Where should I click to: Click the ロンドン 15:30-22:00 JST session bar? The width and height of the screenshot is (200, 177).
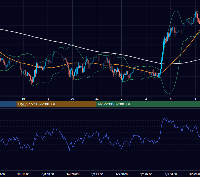[56, 104]
